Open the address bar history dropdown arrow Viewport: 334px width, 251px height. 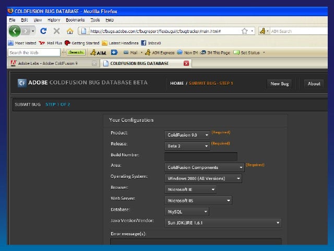tap(252, 31)
